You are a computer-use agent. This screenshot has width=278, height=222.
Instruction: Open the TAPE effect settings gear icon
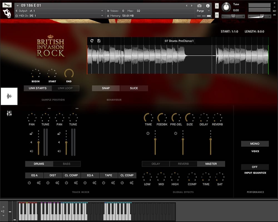tap(113, 183)
